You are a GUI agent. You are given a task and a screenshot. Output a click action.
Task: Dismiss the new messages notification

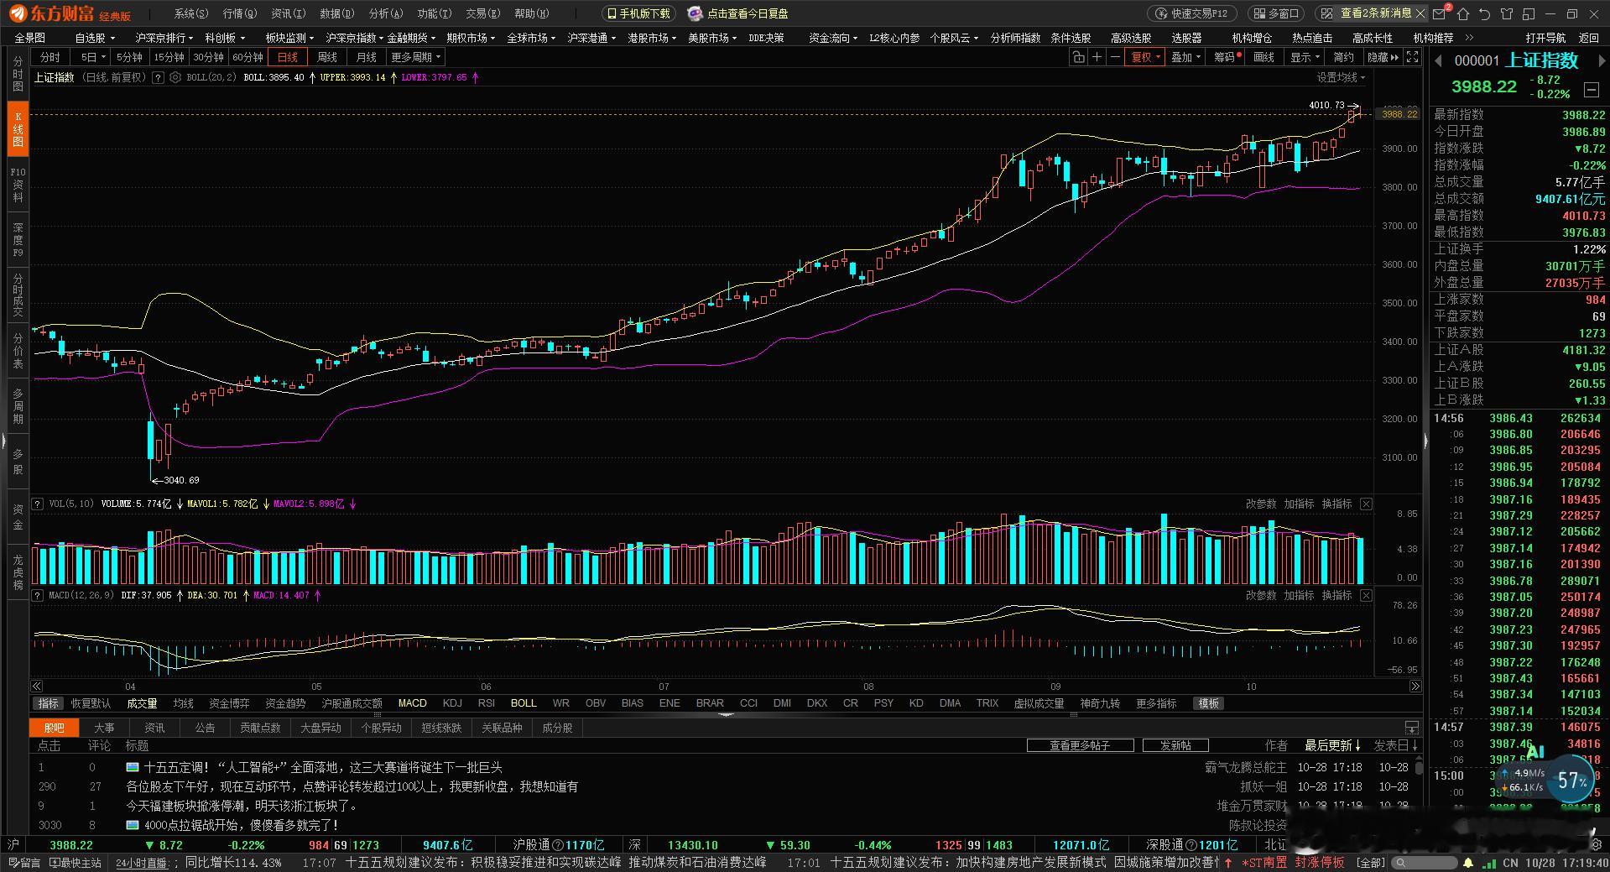pos(1420,13)
